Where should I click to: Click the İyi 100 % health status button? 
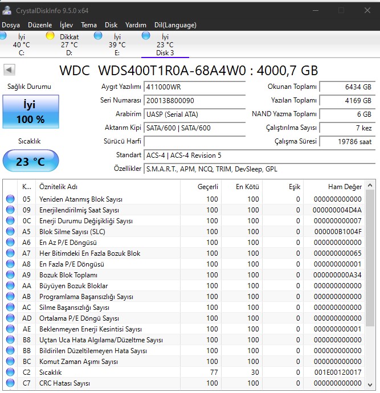tap(31, 112)
